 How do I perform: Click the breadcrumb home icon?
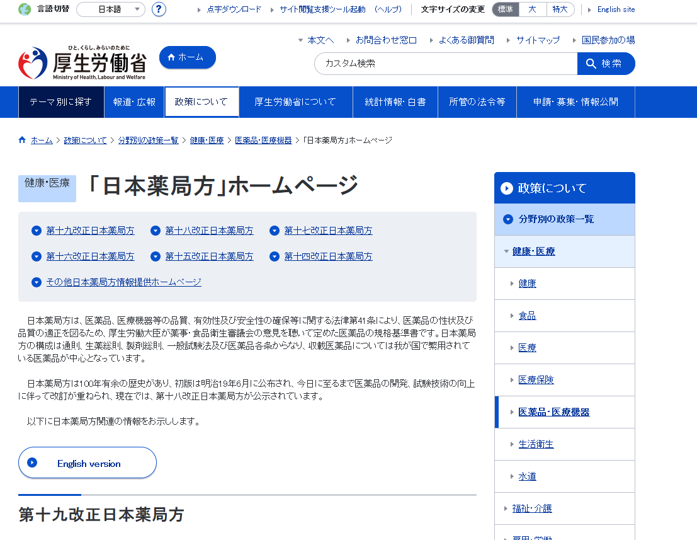(x=22, y=140)
